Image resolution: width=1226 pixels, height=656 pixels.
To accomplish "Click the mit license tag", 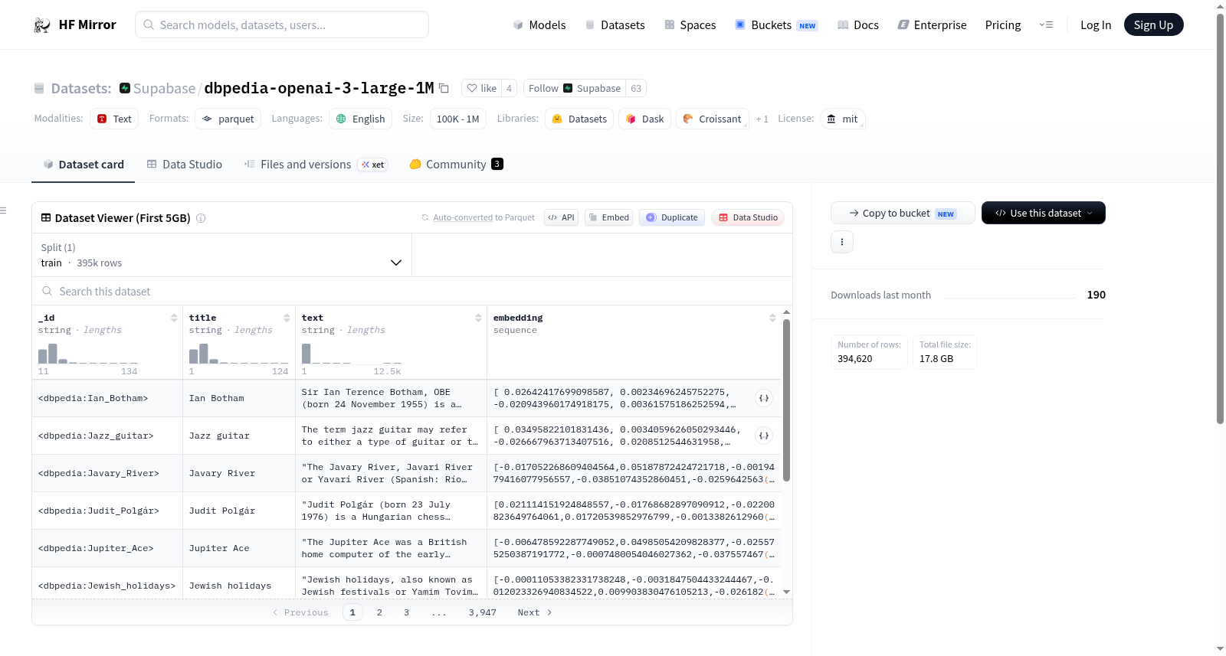I will 842,119.
